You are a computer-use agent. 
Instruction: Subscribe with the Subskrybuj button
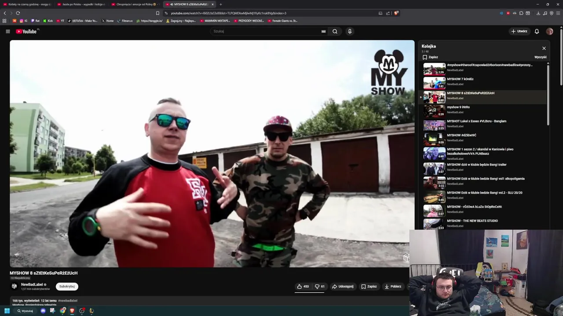pos(67,286)
